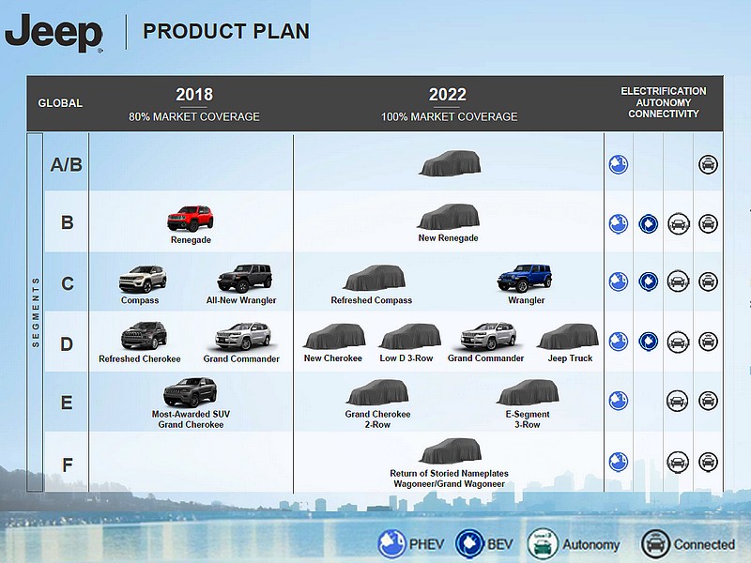Click the Autonomy icon in E segment row

pos(678,401)
